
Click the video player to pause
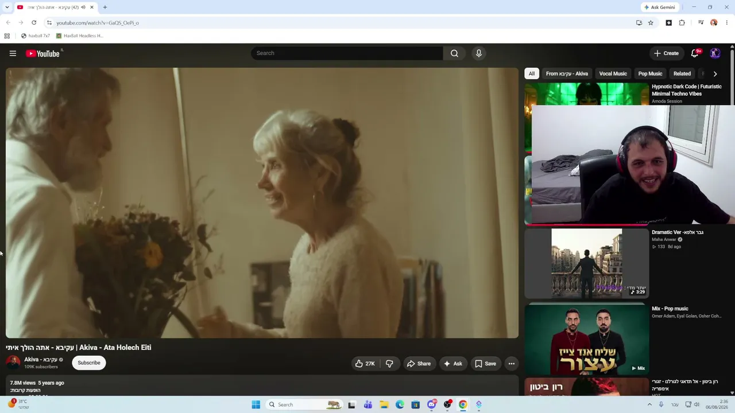click(x=262, y=203)
